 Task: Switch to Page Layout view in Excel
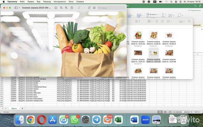pos(165,112)
